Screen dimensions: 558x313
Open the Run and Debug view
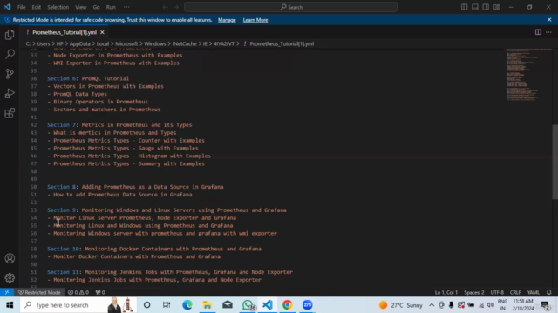[x=10, y=93]
